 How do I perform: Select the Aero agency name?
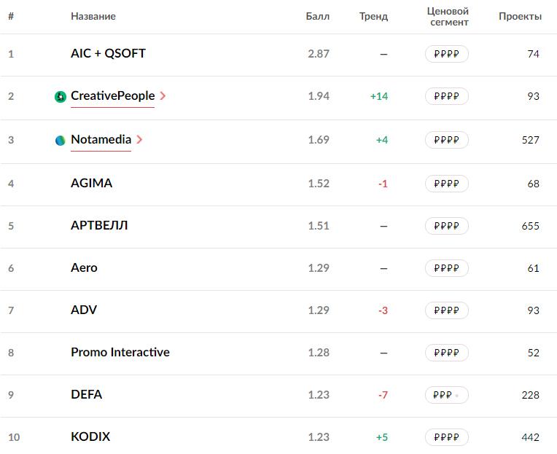(x=84, y=268)
